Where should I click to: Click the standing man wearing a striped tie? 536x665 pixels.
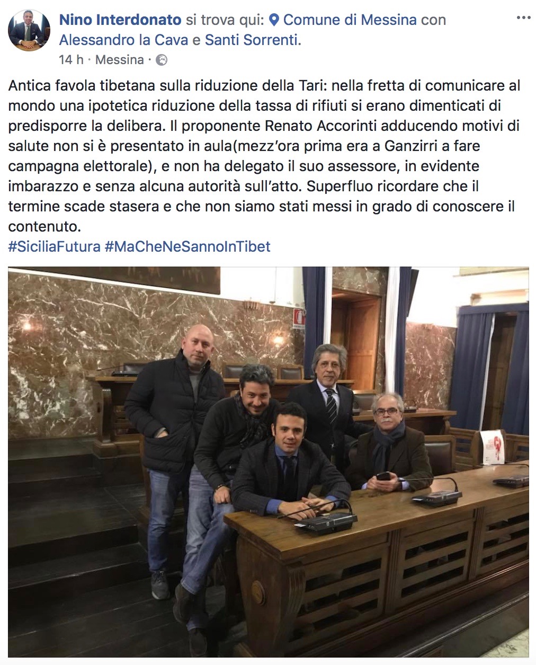[x=328, y=403]
